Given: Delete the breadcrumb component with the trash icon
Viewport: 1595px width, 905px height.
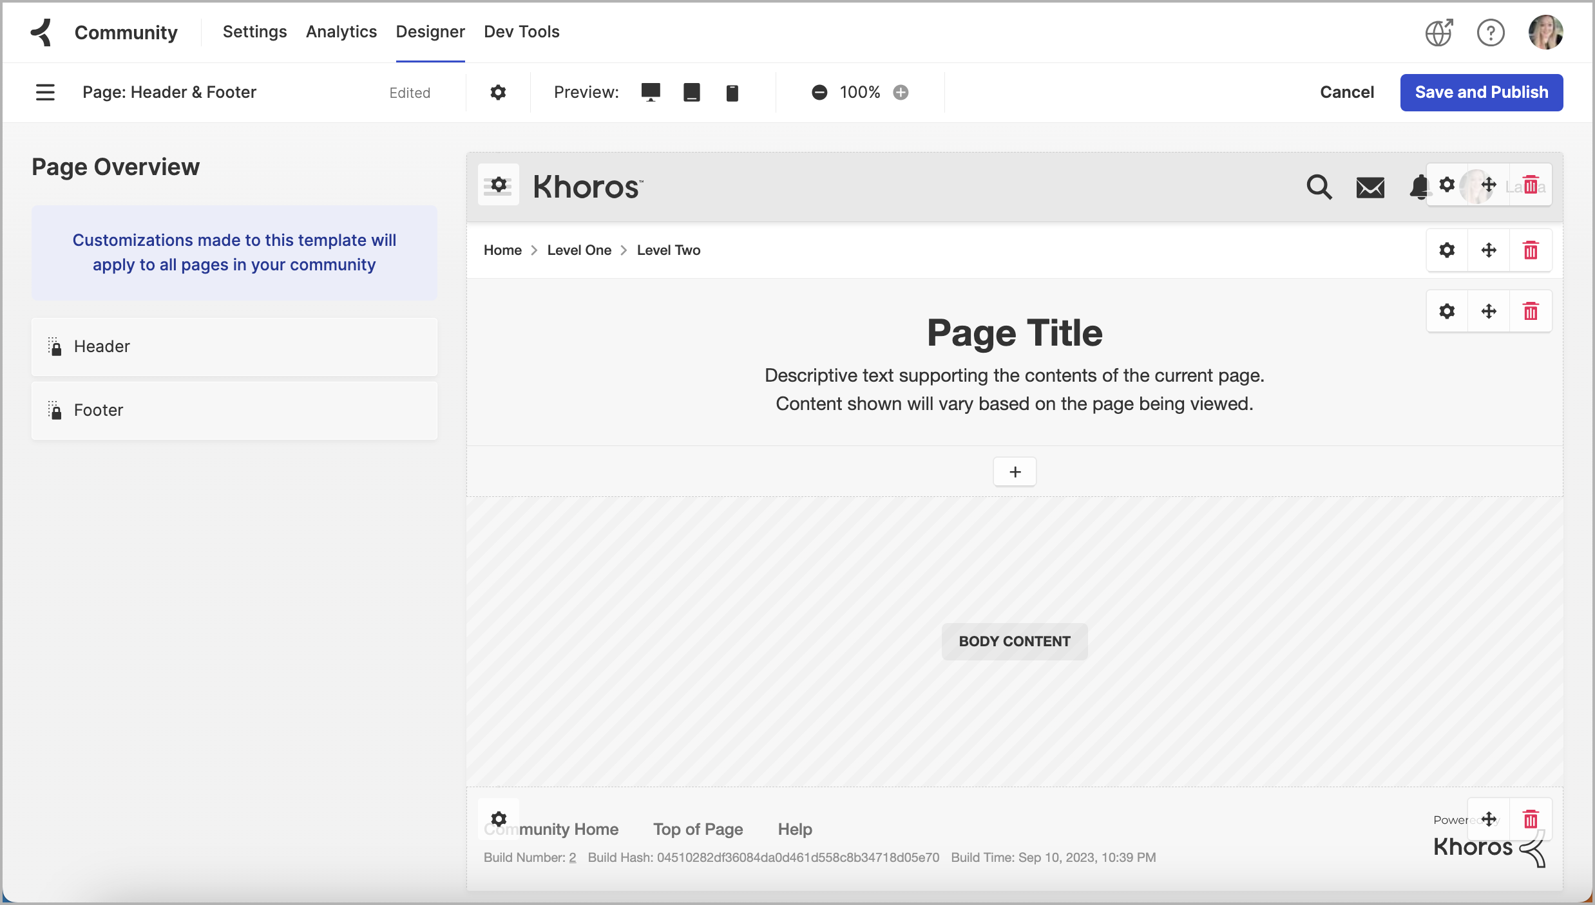Looking at the screenshot, I should pos(1531,250).
